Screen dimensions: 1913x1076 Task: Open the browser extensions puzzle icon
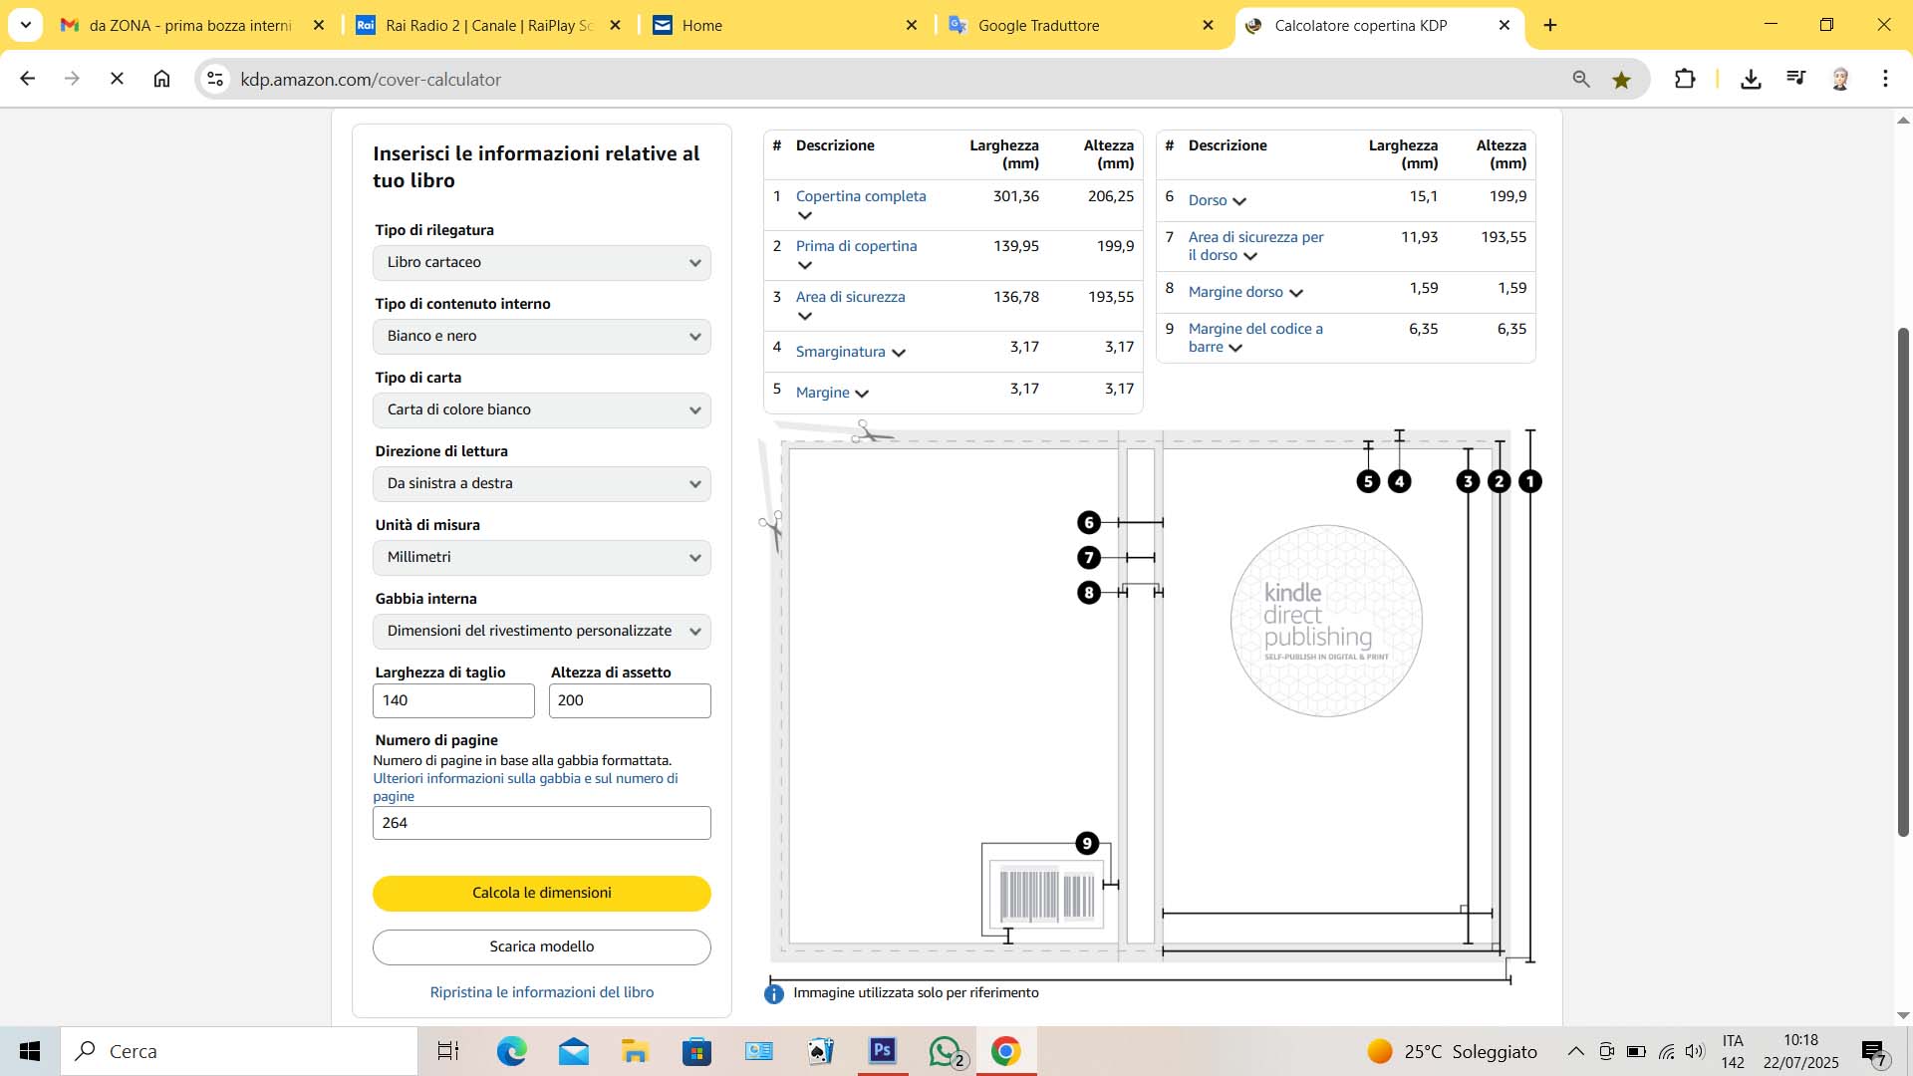[1685, 79]
